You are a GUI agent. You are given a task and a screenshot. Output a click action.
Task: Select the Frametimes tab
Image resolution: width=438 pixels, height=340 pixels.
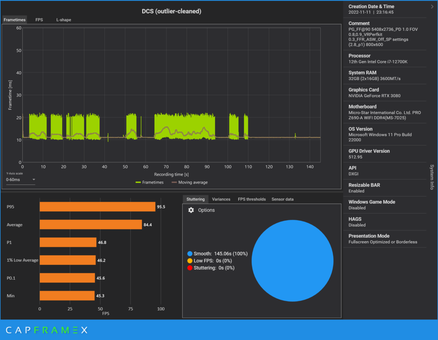(14, 20)
